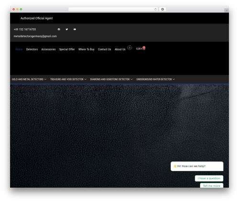The image size is (239, 202).
Task: Open the Where To Buy page
Action: (87, 49)
